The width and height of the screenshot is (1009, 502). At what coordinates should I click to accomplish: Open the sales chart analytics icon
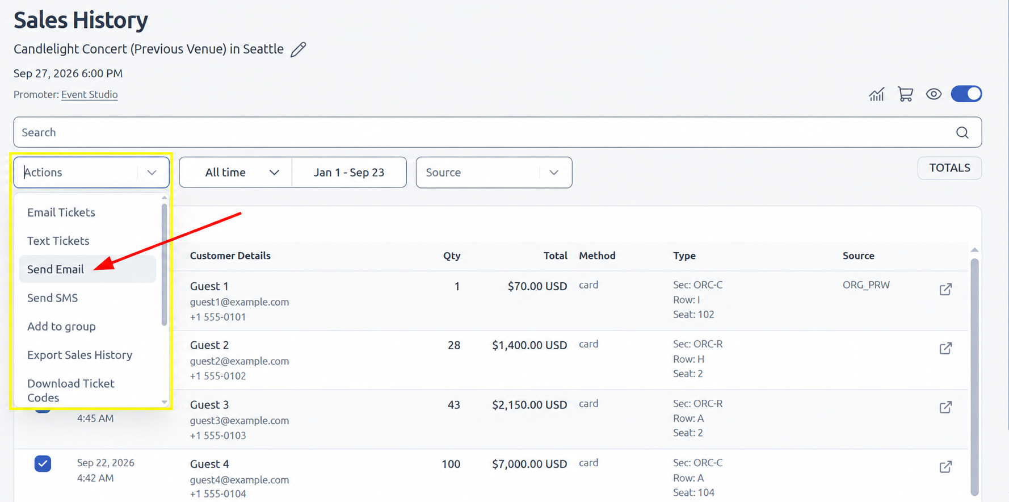coord(877,94)
